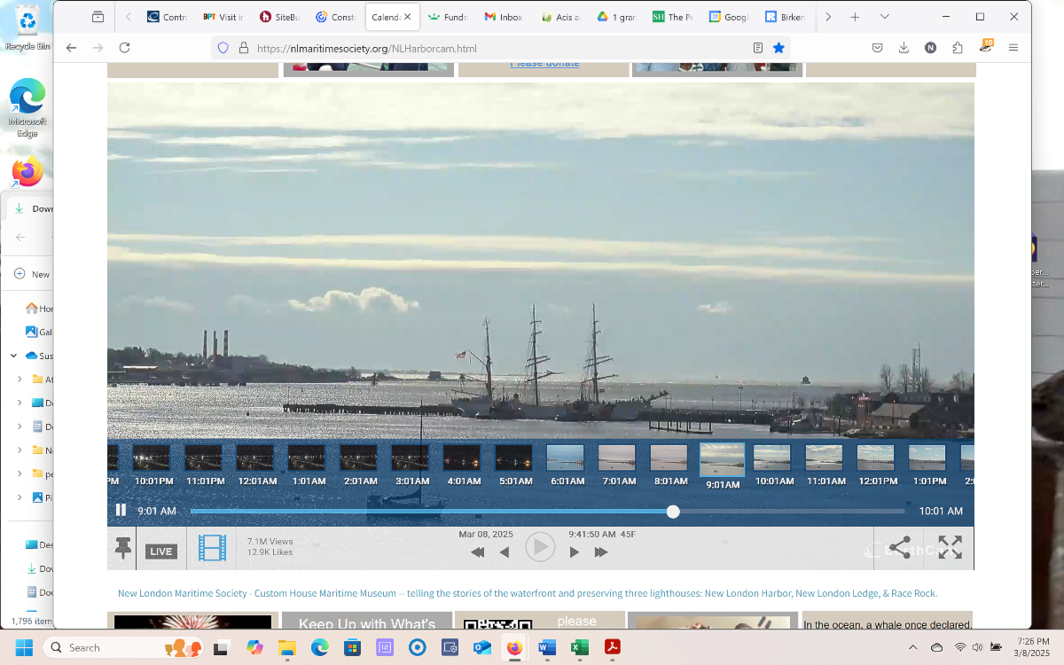Click the timeline scrubber handle
Viewport: 1064px width, 665px height.
(x=673, y=512)
